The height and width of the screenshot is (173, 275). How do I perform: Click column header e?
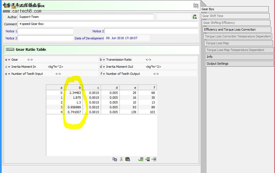coord(129,88)
